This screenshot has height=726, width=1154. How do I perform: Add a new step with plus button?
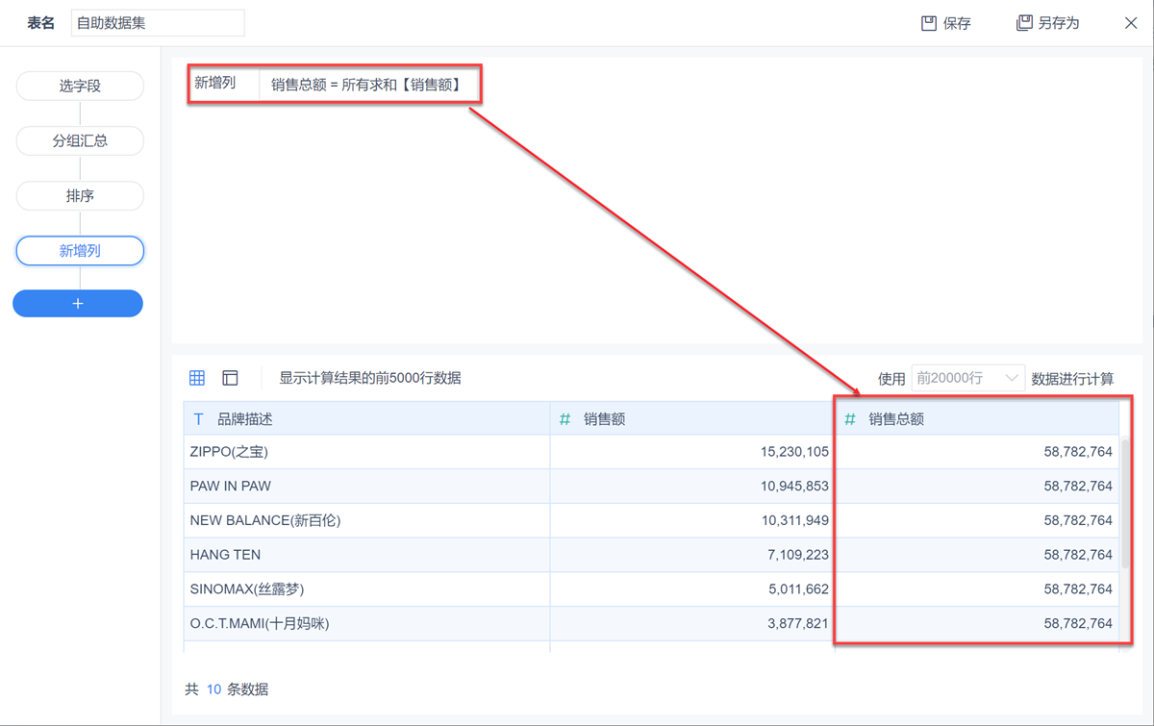(78, 304)
